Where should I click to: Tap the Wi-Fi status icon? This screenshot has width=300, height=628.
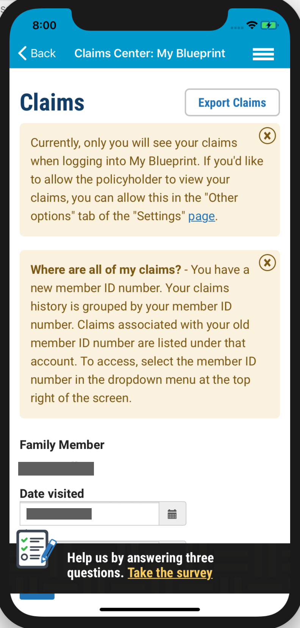click(x=252, y=25)
